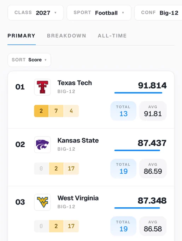Click Texas Tech's medium gold box showing 7
The image size is (182, 241).
[56, 111]
